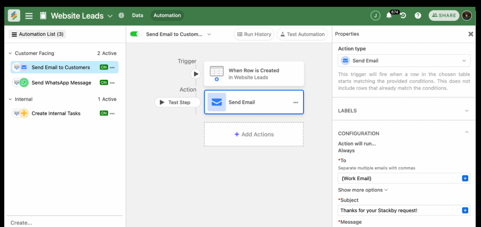Click the envelope icon in Send Email action
Screen dimensions: 481x227
(217, 102)
